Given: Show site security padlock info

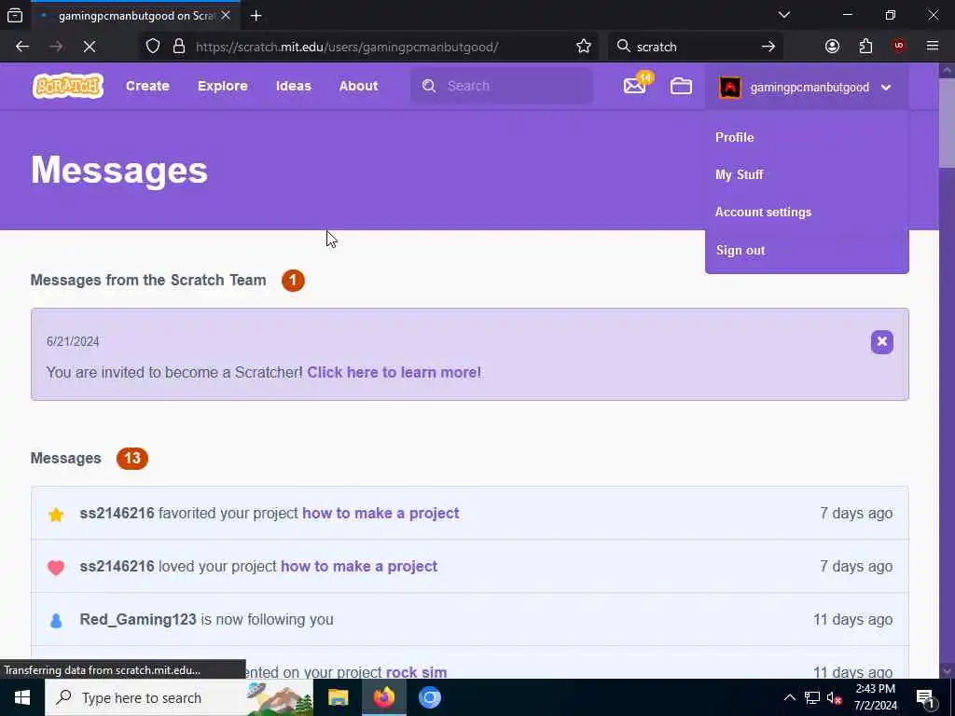Looking at the screenshot, I should (x=179, y=47).
